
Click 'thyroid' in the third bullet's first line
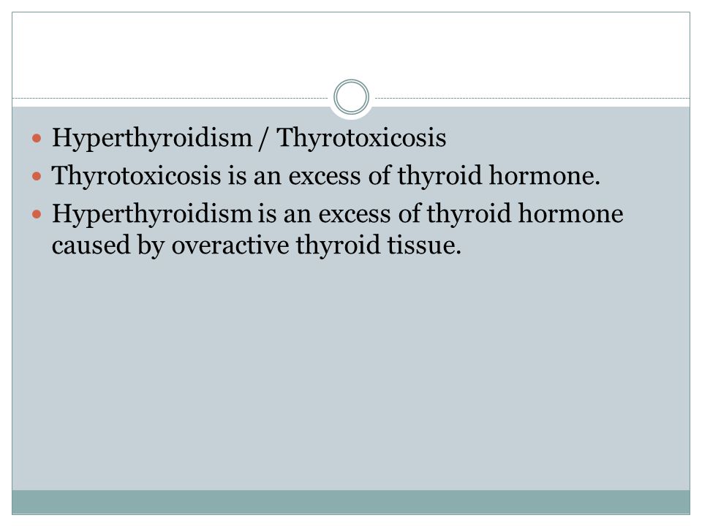click(x=469, y=213)
